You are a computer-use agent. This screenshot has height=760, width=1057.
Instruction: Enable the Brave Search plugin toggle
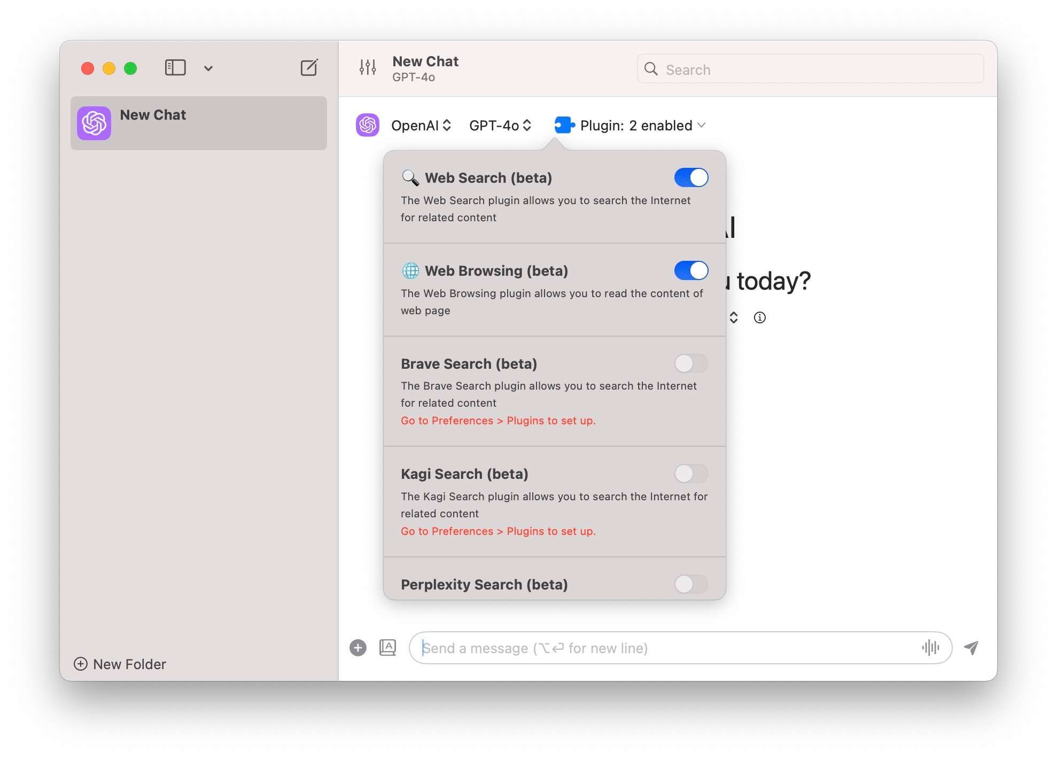(x=691, y=363)
